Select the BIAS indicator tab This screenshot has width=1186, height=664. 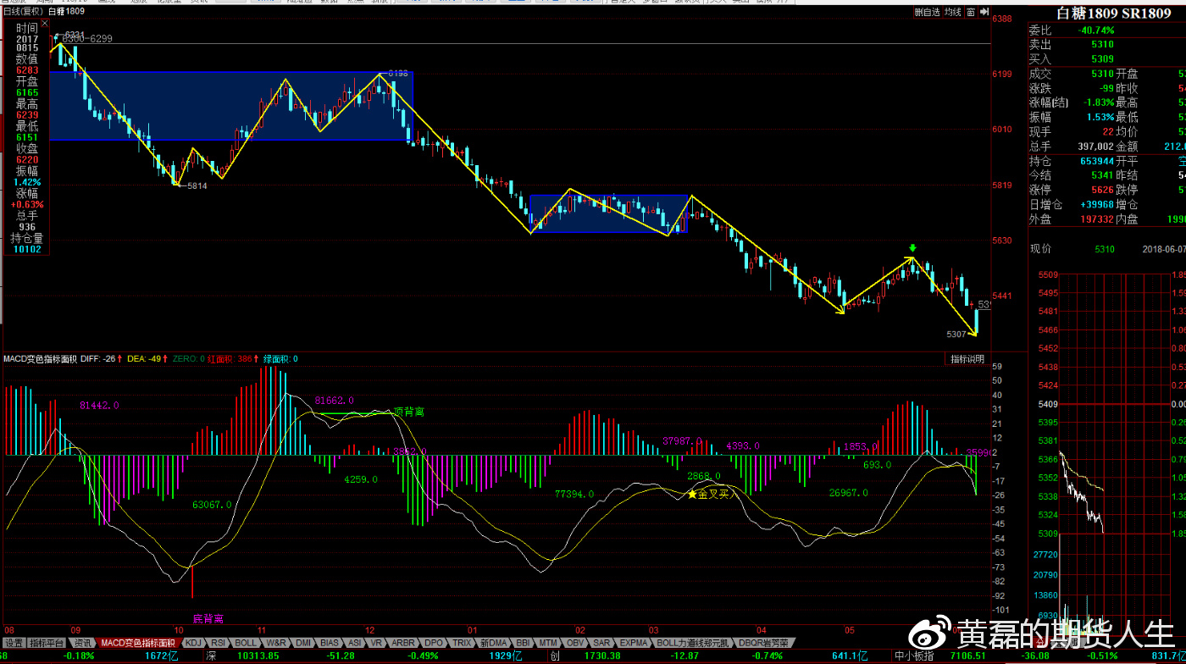click(x=330, y=643)
